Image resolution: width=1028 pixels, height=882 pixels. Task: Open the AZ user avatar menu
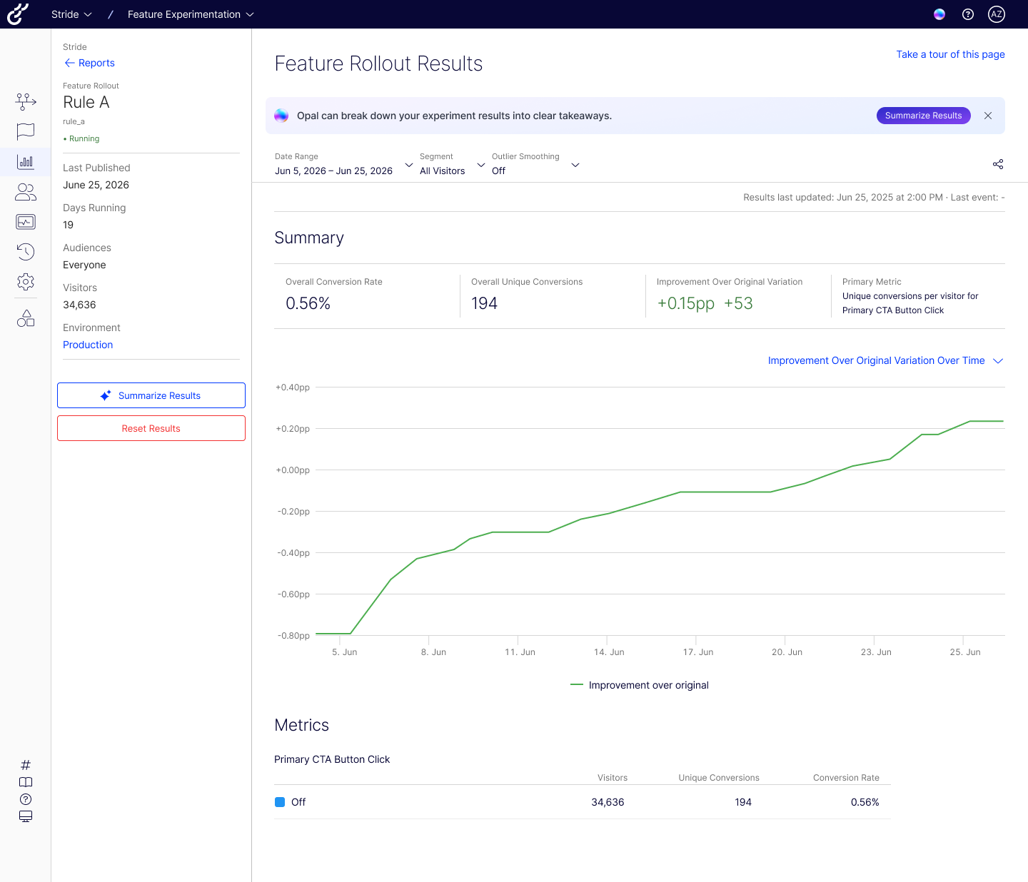click(997, 14)
